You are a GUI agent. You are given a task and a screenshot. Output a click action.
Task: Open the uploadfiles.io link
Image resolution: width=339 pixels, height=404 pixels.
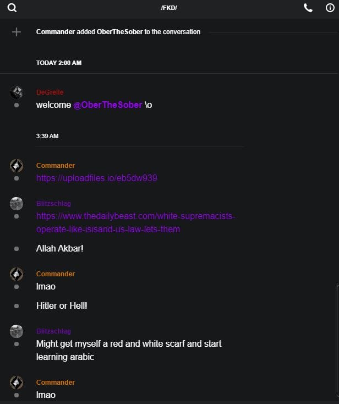[97, 178]
